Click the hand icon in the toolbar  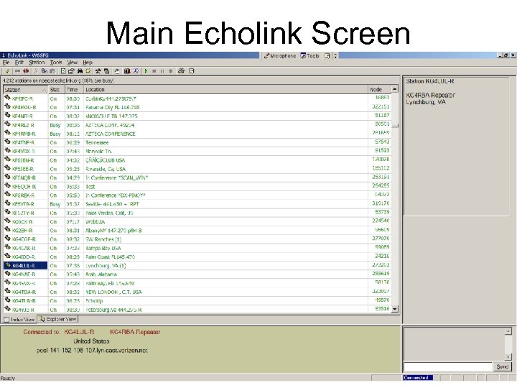(117, 71)
